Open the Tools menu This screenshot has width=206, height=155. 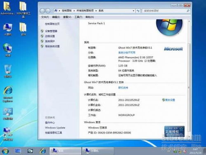tap(78, 17)
